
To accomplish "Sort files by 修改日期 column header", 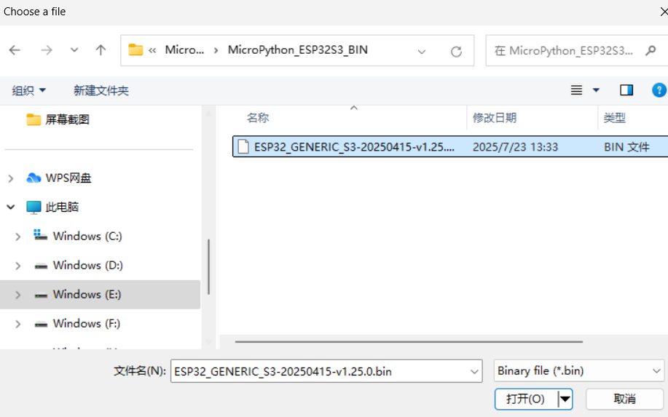I will (494, 118).
